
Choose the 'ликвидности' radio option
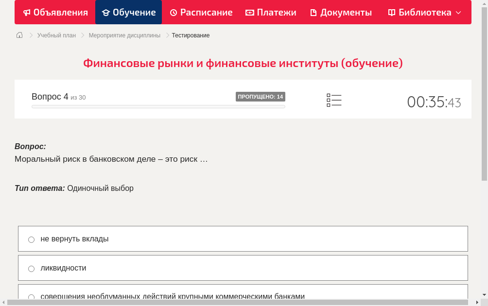click(32, 269)
